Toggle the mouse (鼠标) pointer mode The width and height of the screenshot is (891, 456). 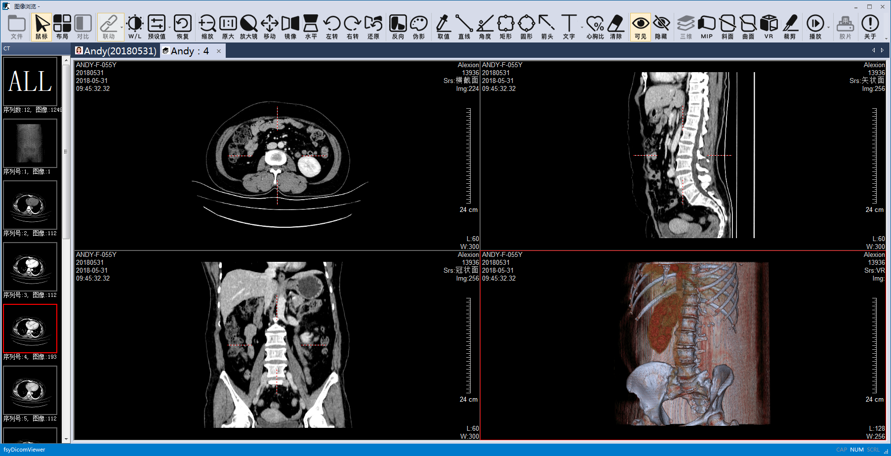point(41,27)
